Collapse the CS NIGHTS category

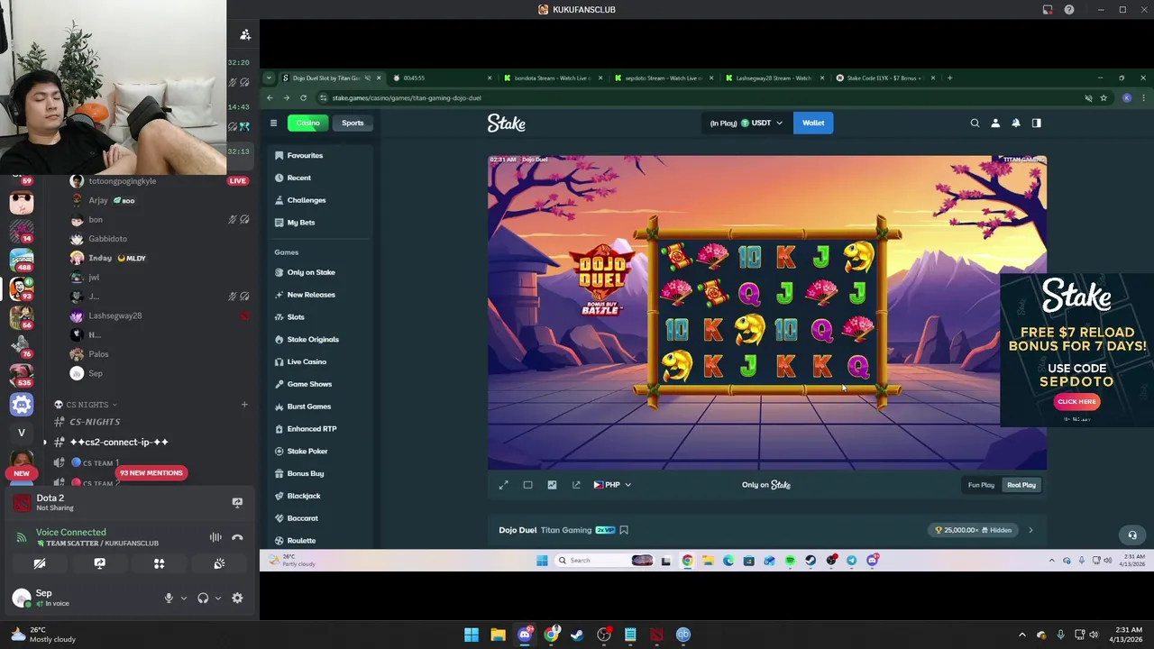click(87, 405)
